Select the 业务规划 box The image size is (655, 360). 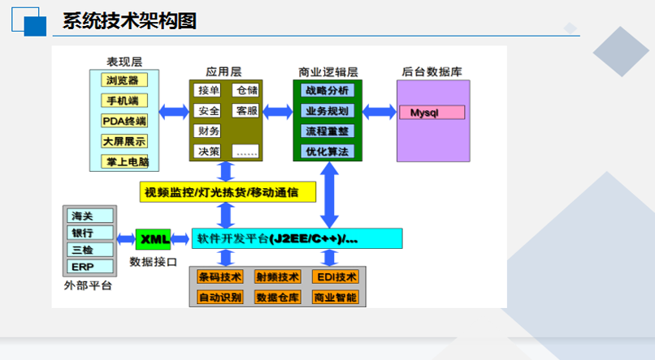coord(327,111)
